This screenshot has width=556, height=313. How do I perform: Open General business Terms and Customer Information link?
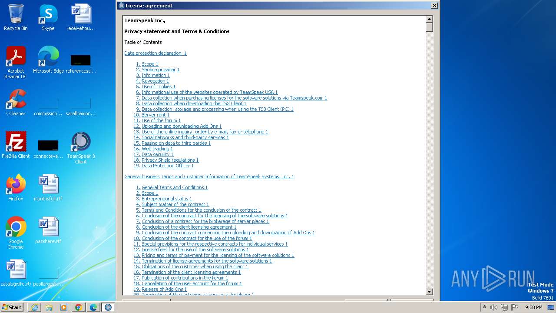pos(209,176)
